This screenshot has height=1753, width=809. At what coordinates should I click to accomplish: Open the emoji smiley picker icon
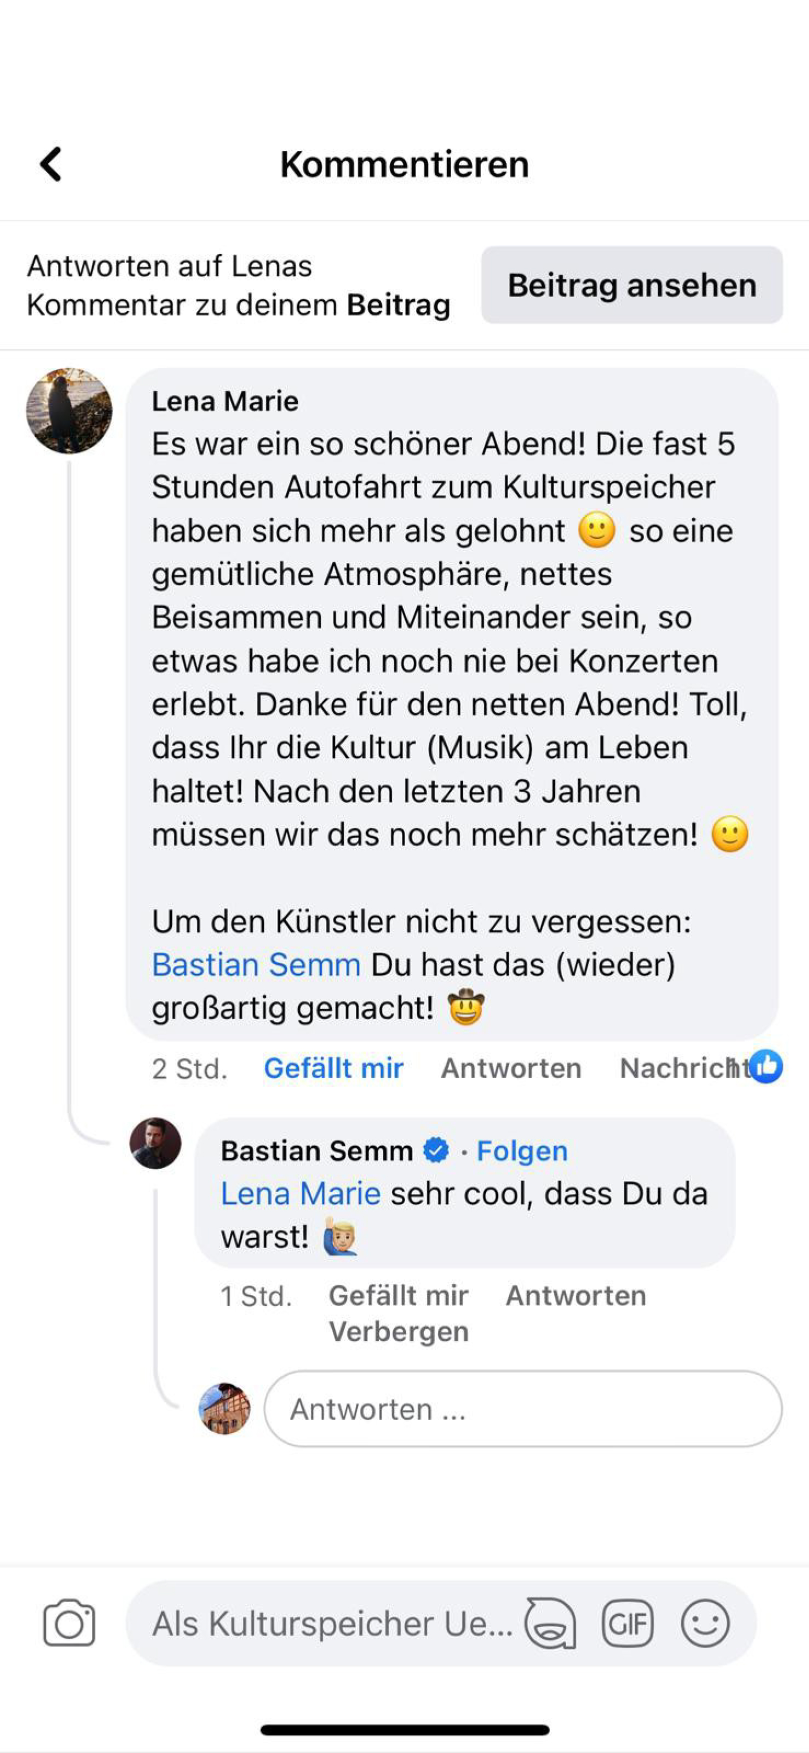pos(705,1623)
